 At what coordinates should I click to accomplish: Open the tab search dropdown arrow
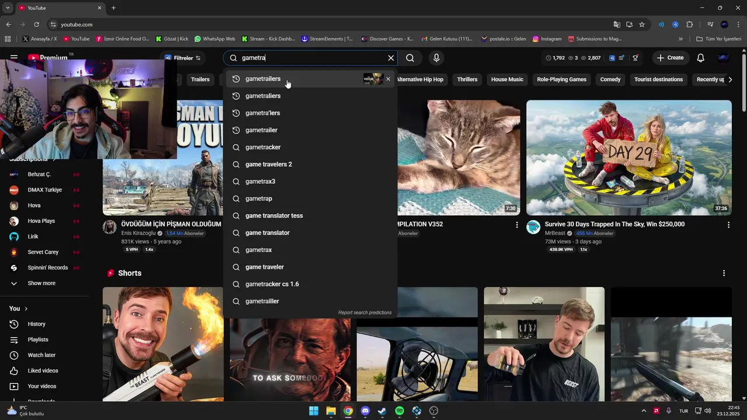tap(8, 8)
